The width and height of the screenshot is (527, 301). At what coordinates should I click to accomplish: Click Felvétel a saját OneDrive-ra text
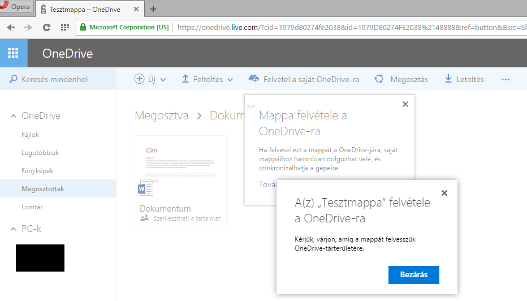click(x=311, y=79)
